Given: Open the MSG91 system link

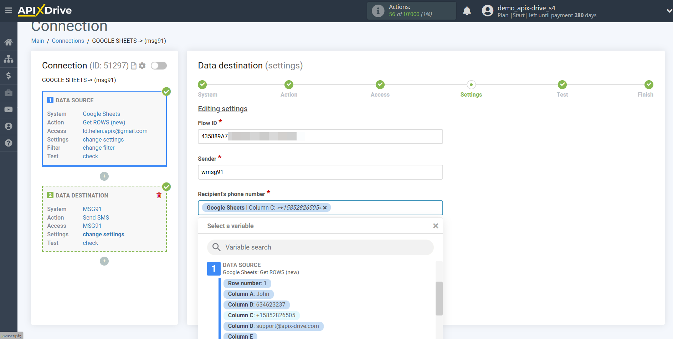Looking at the screenshot, I should tap(92, 209).
